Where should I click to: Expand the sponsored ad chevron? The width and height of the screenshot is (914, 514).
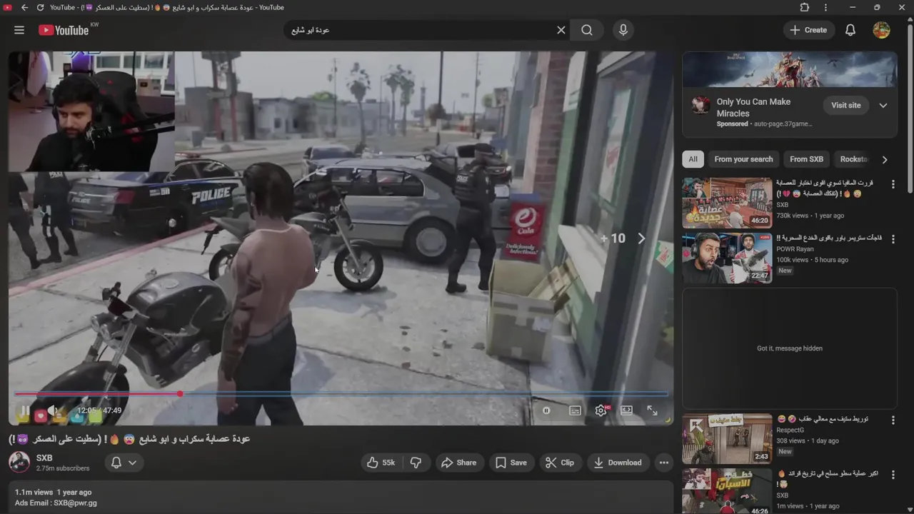coord(883,105)
